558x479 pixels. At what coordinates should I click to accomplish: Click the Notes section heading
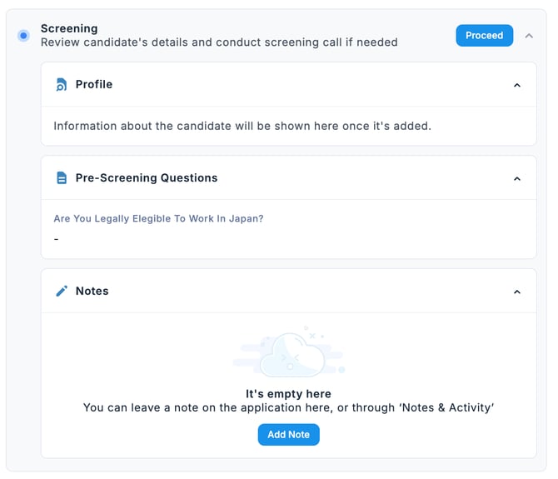(x=92, y=291)
